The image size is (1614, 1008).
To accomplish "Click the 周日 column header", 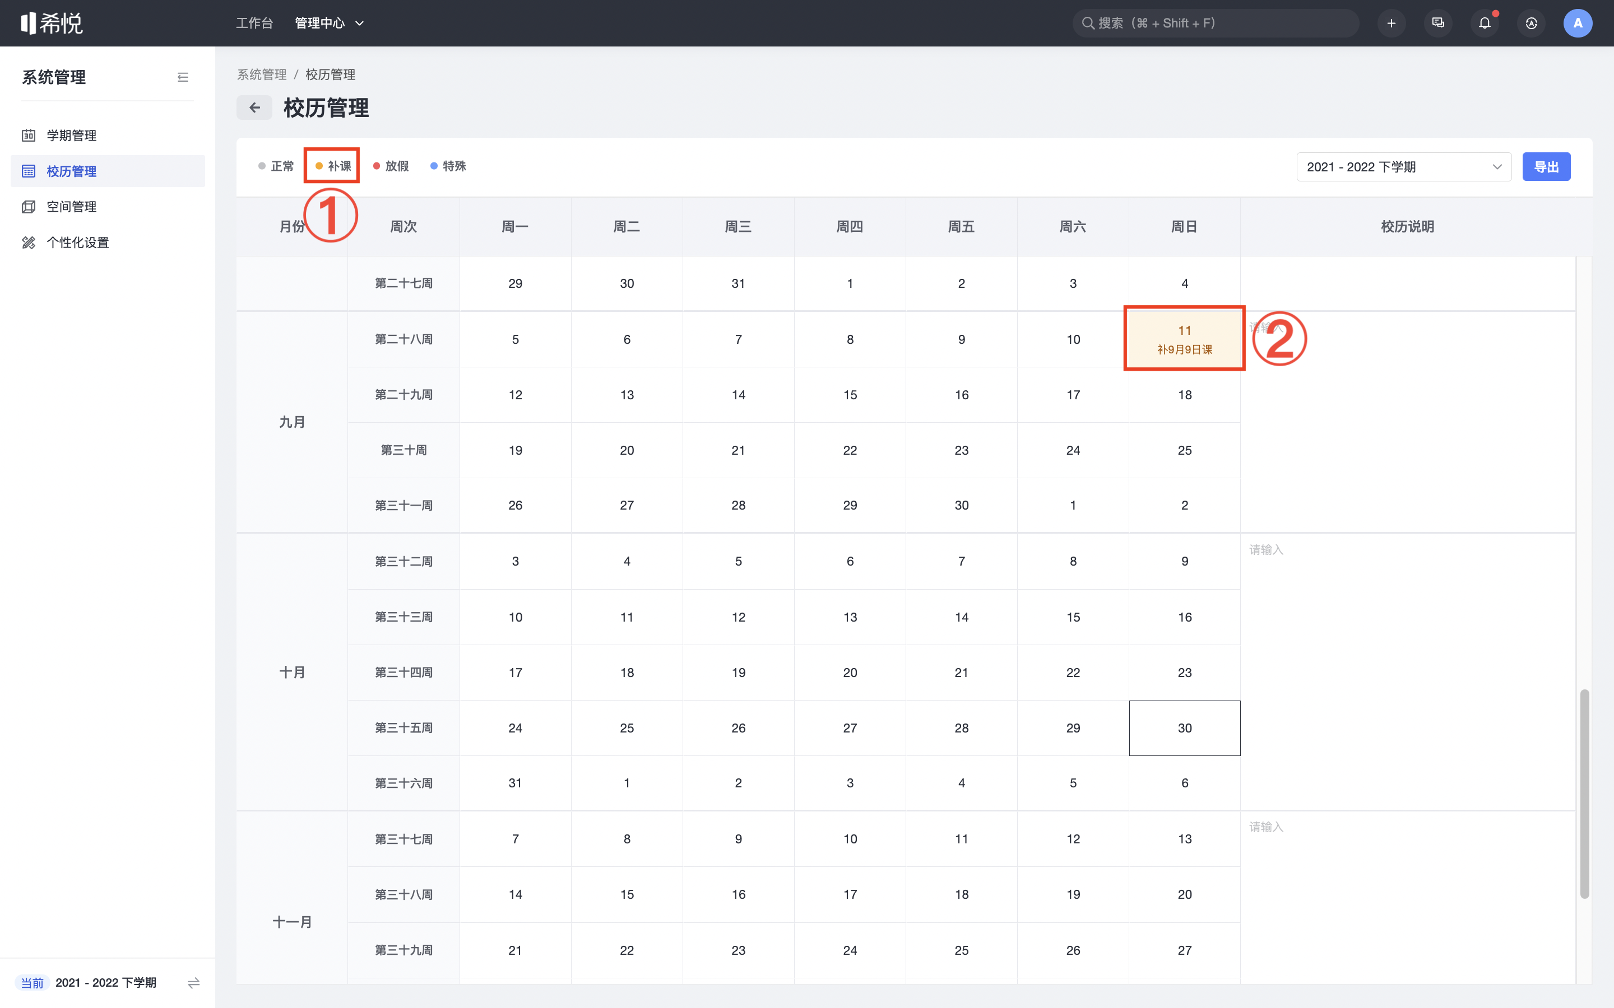I will pos(1185,227).
